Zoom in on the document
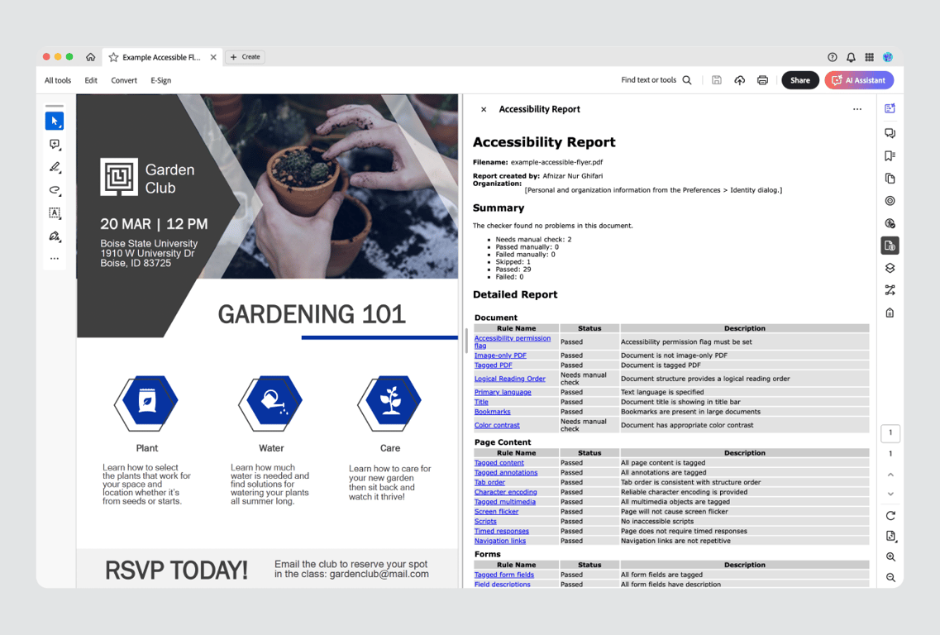 (x=890, y=556)
